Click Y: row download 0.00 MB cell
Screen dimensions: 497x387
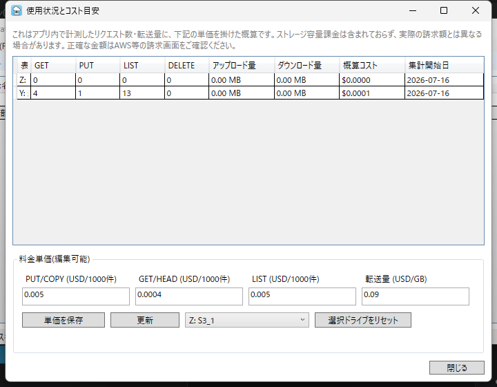(x=306, y=93)
